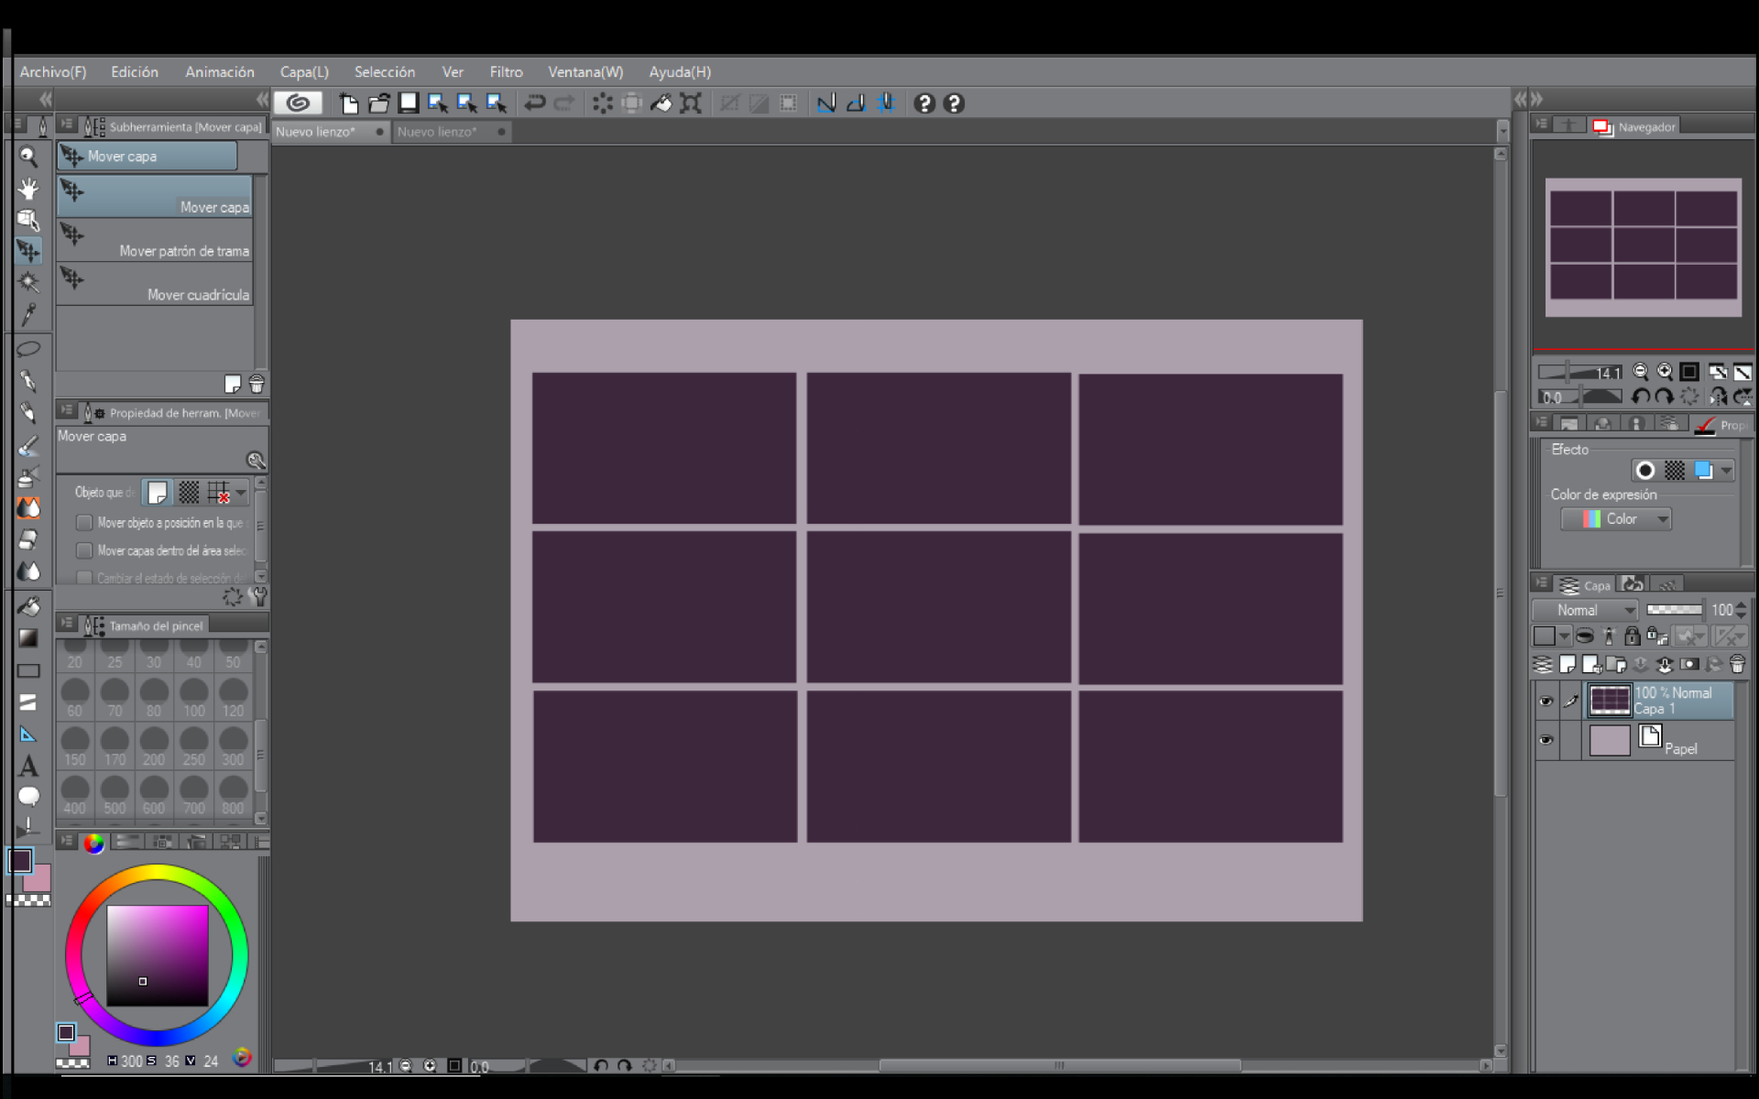The width and height of the screenshot is (1759, 1099).
Task: Open 'Objeto que' options dropdown arrow
Action: pyautogui.click(x=241, y=493)
